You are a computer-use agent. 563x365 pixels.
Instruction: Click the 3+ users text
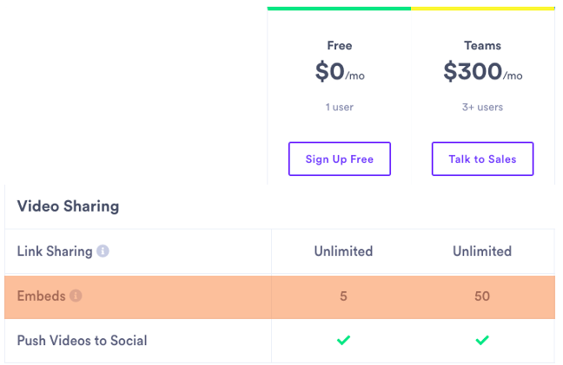coord(482,108)
